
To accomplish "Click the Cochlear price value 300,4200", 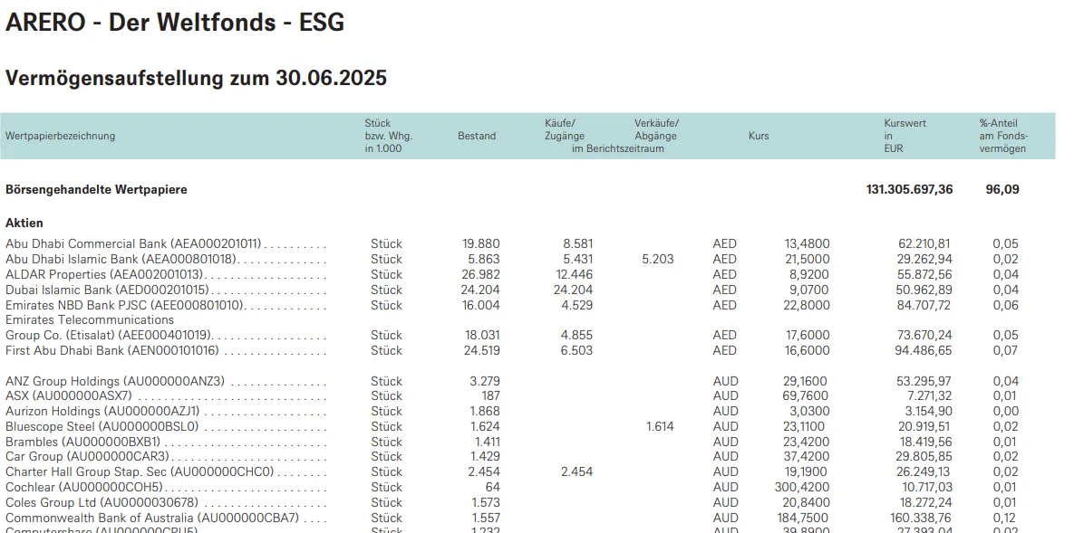I will click(807, 487).
